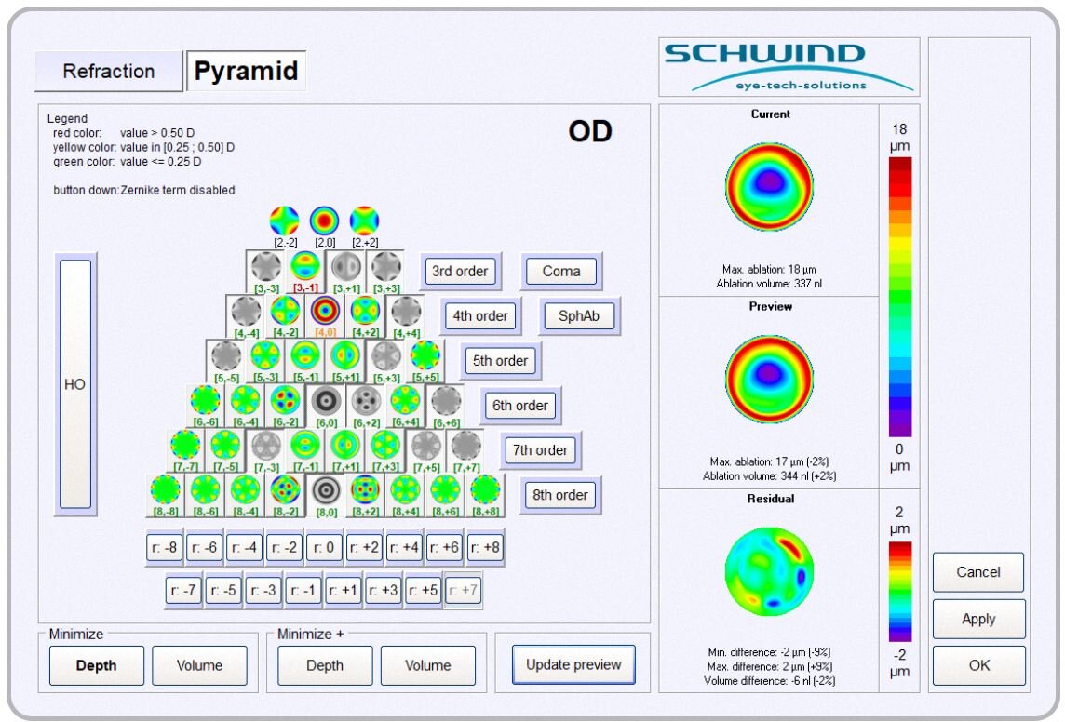The width and height of the screenshot is (1065, 722).
Task: Click the r: -8 column button
Action: coord(165,548)
